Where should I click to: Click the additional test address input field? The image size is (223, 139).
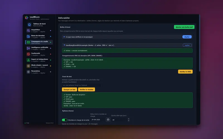(x=81, y=85)
